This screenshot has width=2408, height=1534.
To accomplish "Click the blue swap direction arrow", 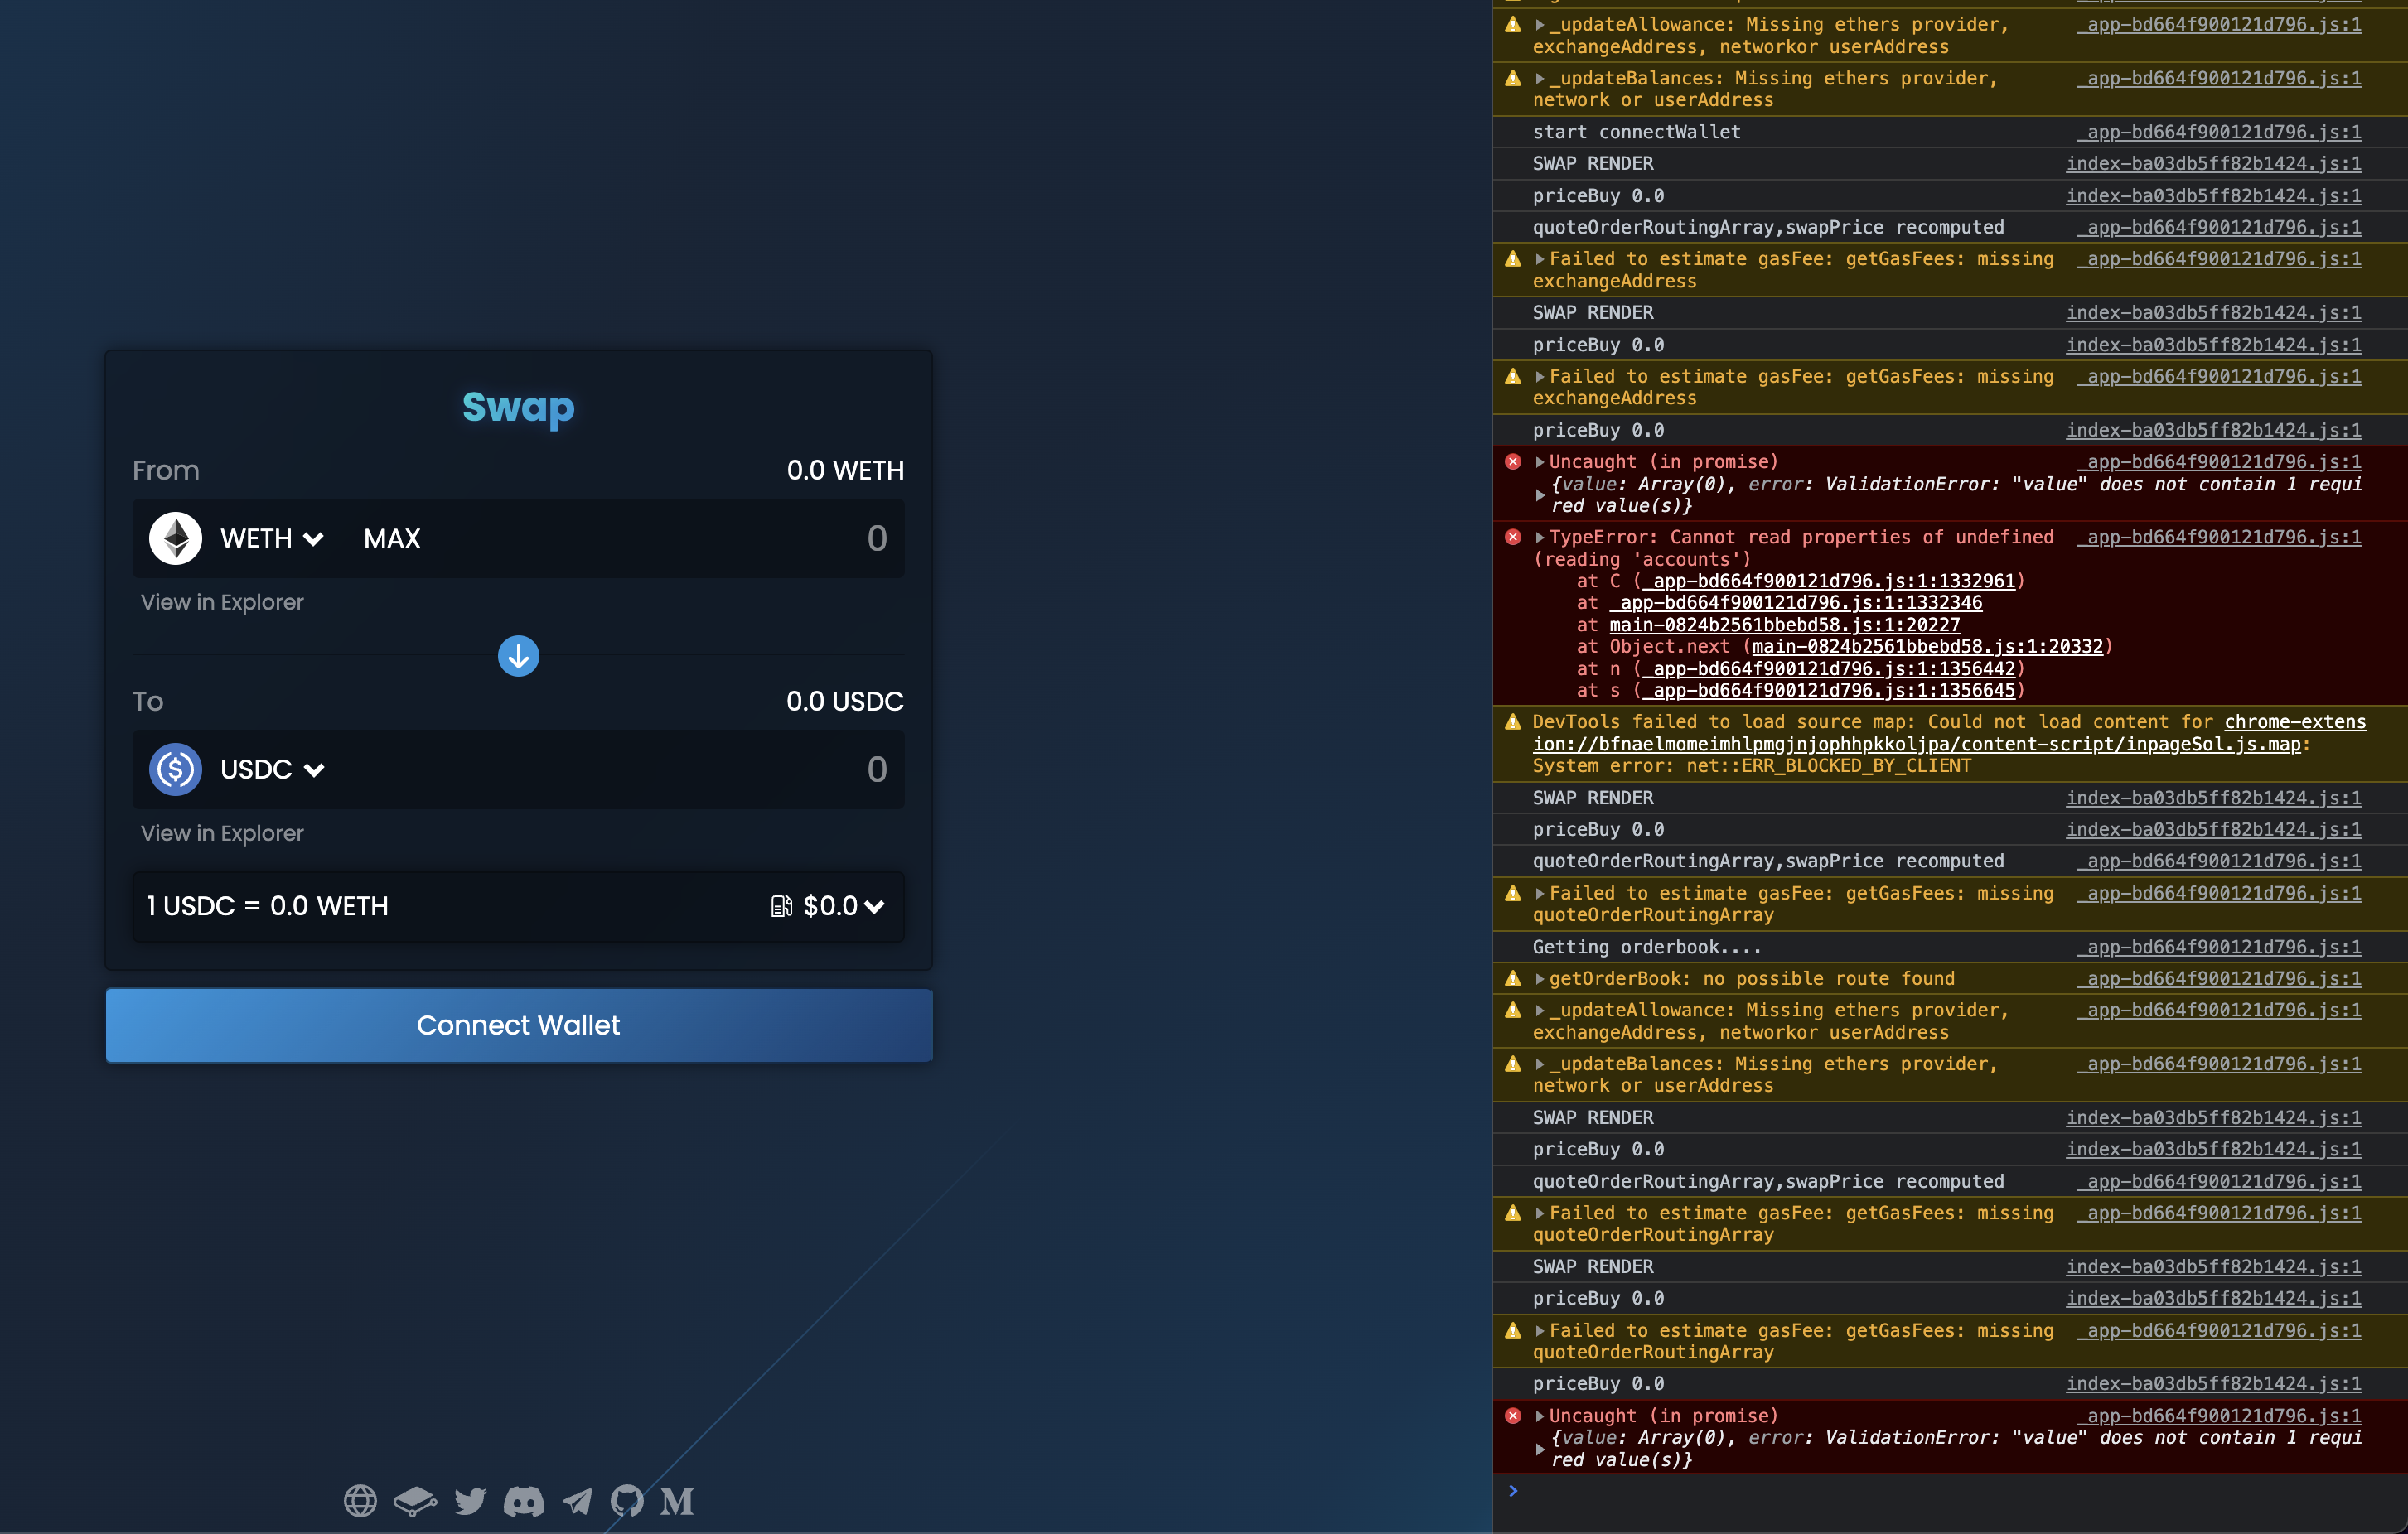I will [518, 655].
